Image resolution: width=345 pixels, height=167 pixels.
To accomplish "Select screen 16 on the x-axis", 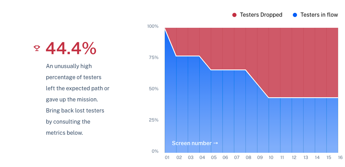I will (340, 158).
